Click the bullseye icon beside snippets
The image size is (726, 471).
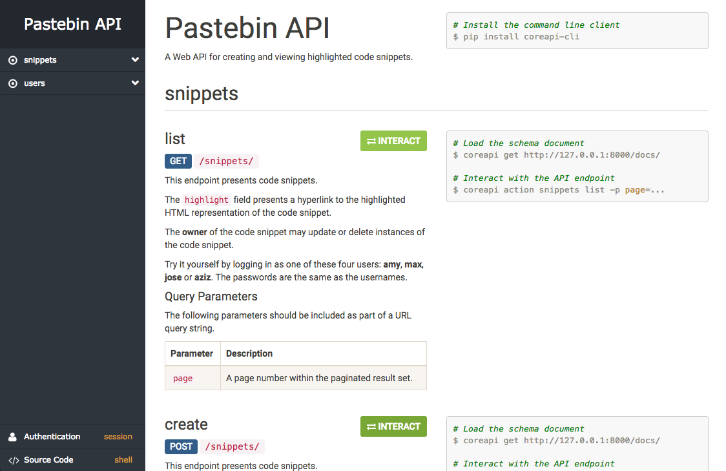pos(14,59)
